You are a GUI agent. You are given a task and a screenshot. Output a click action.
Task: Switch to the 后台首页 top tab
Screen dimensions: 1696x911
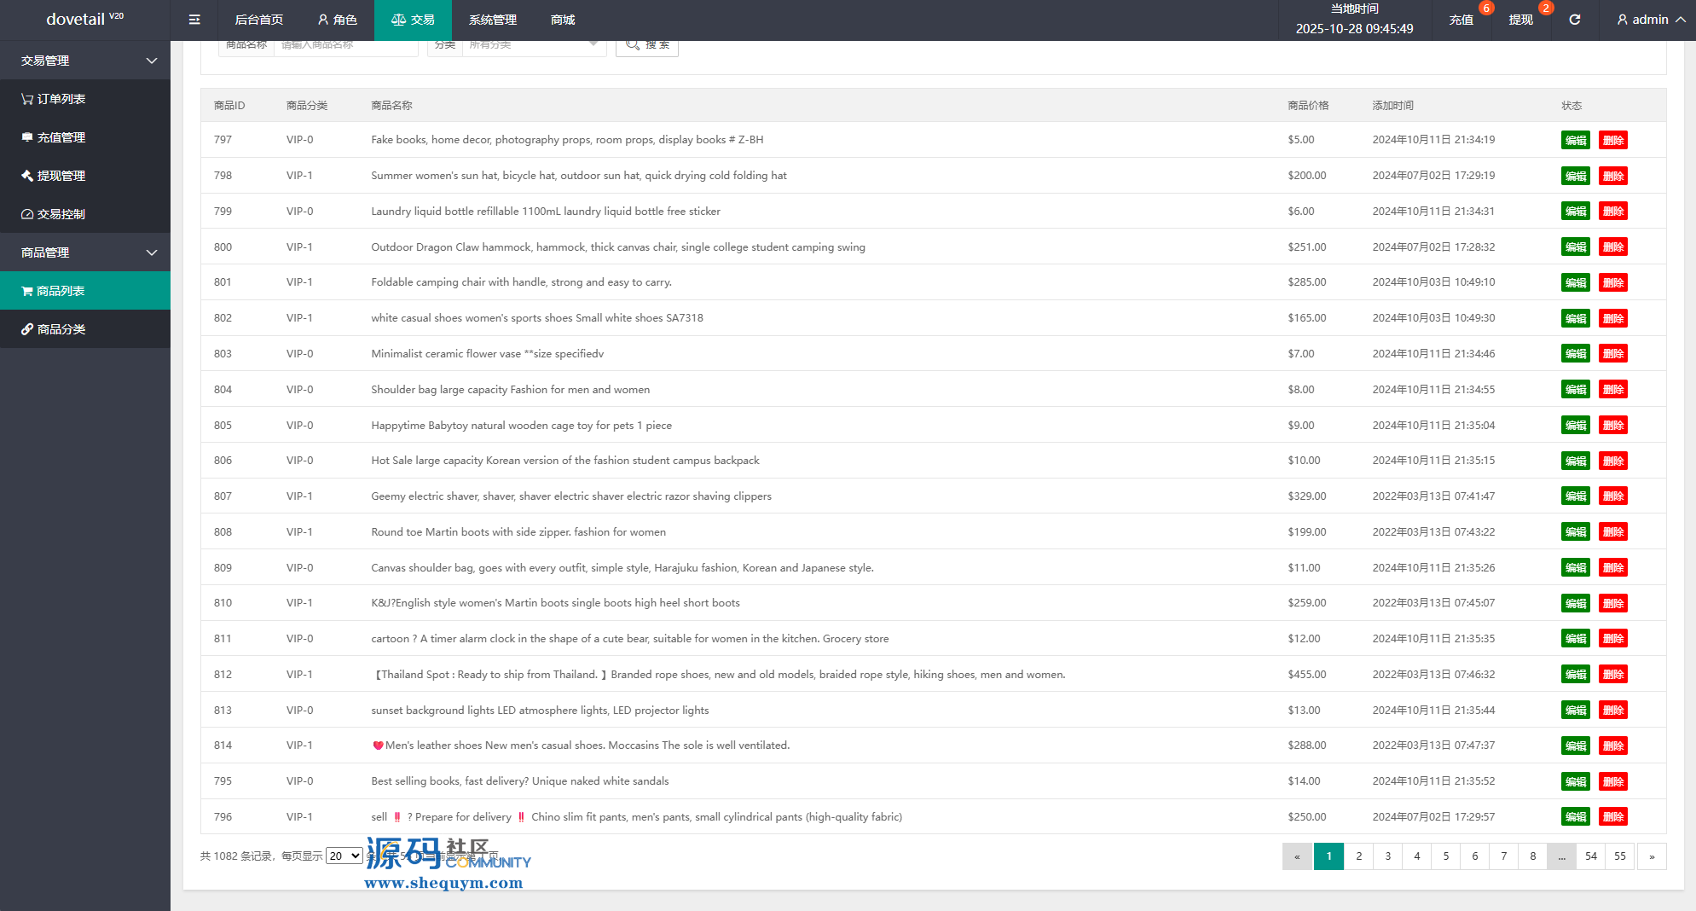click(258, 20)
